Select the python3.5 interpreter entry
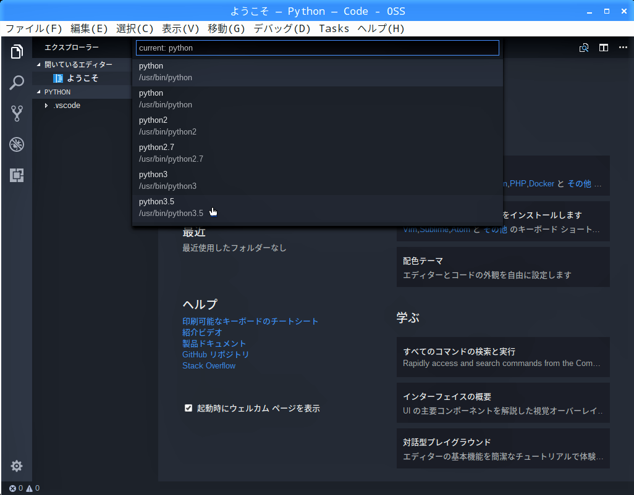The image size is (634, 495). (x=318, y=207)
